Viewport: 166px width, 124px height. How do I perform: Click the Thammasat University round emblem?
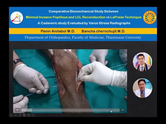(x=150, y=17)
